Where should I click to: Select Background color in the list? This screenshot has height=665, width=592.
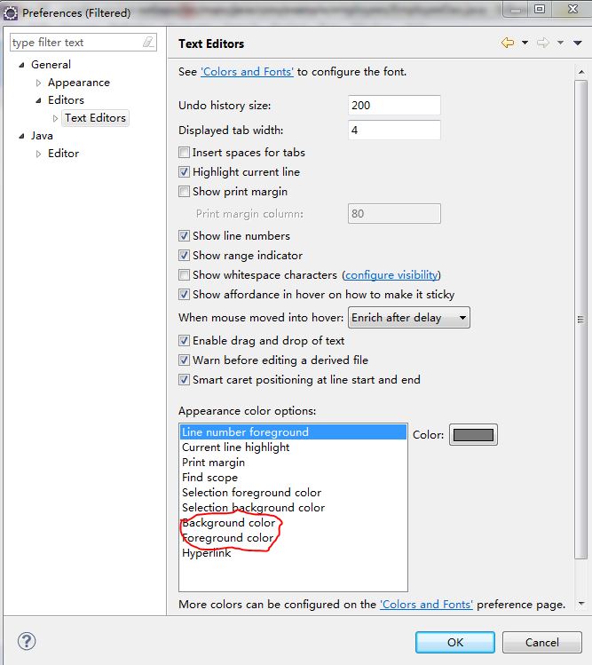click(228, 523)
